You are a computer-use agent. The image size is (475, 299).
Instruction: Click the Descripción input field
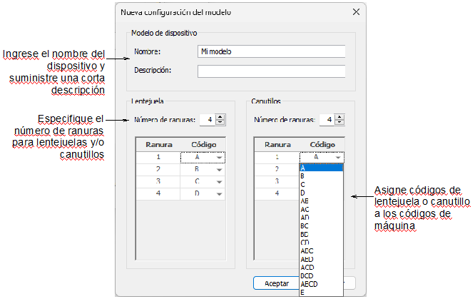[271, 71]
